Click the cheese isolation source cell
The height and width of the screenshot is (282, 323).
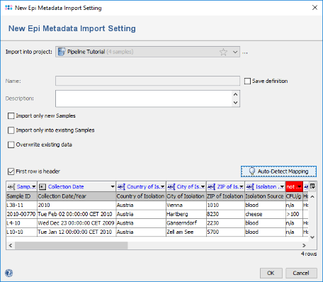265,214
